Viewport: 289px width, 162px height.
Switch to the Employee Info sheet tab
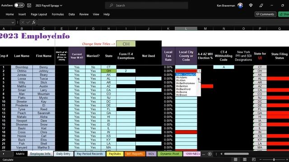pos(40,154)
